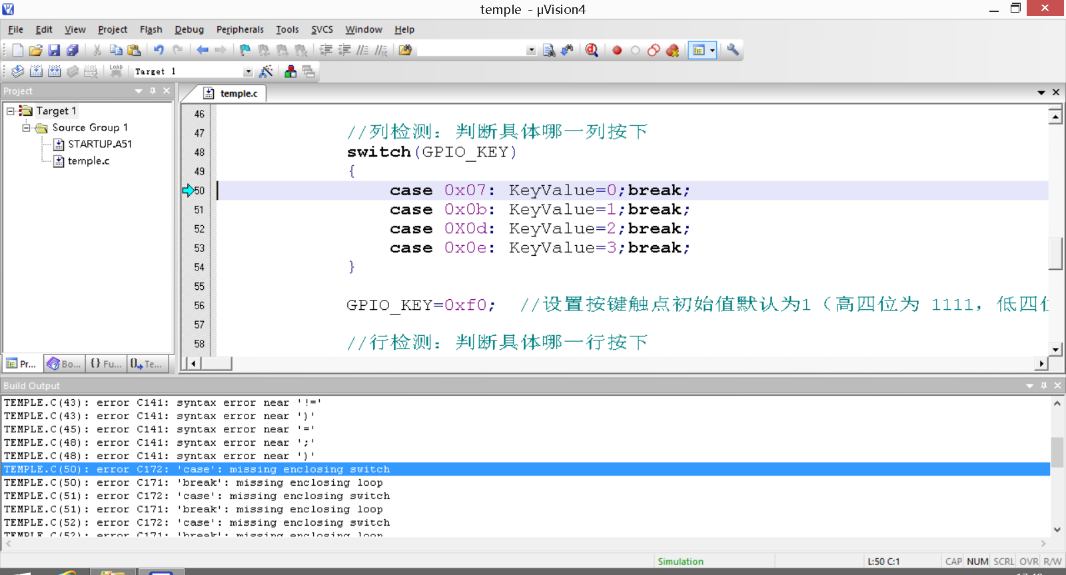The height and width of the screenshot is (575, 1066).
Task: Save the current file
Action: [x=54, y=50]
